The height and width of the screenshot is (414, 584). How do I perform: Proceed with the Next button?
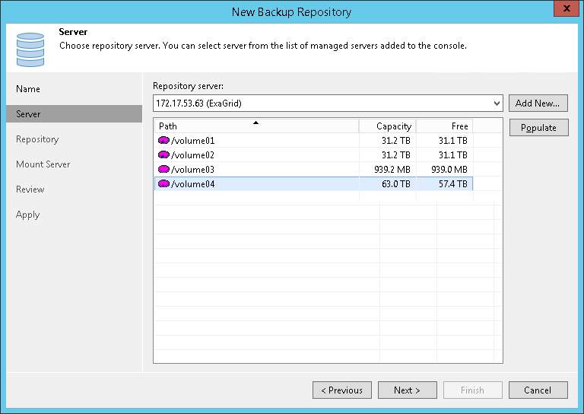click(408, 390)
